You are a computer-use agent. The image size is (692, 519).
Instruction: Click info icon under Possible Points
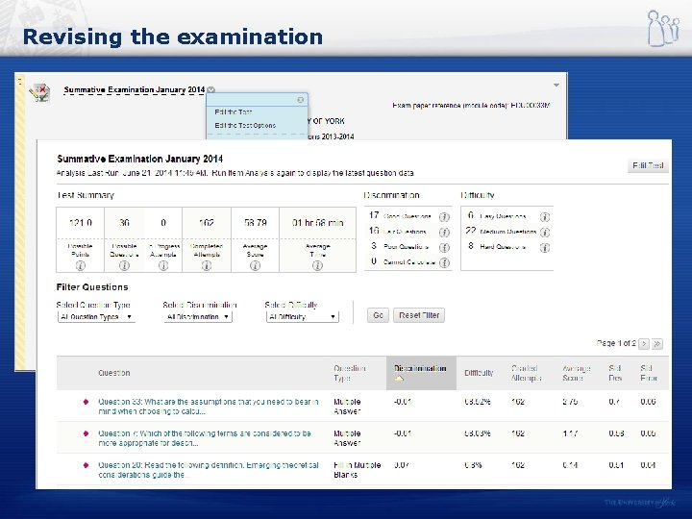pos(81,265)
